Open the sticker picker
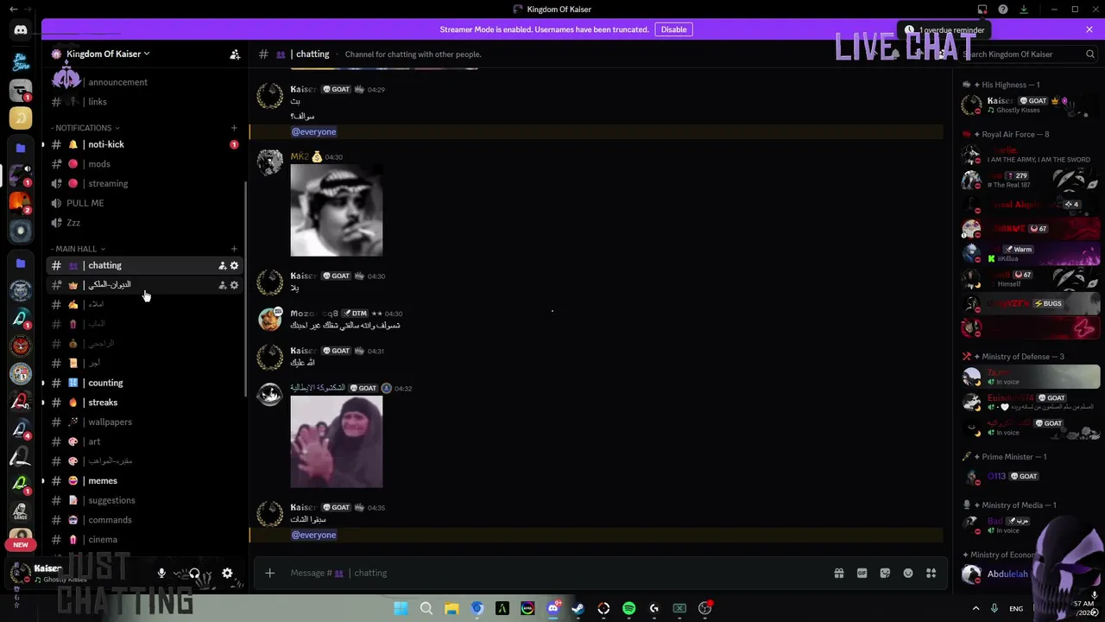Viewport: 1105px width, 622px height. coord(885,573)
